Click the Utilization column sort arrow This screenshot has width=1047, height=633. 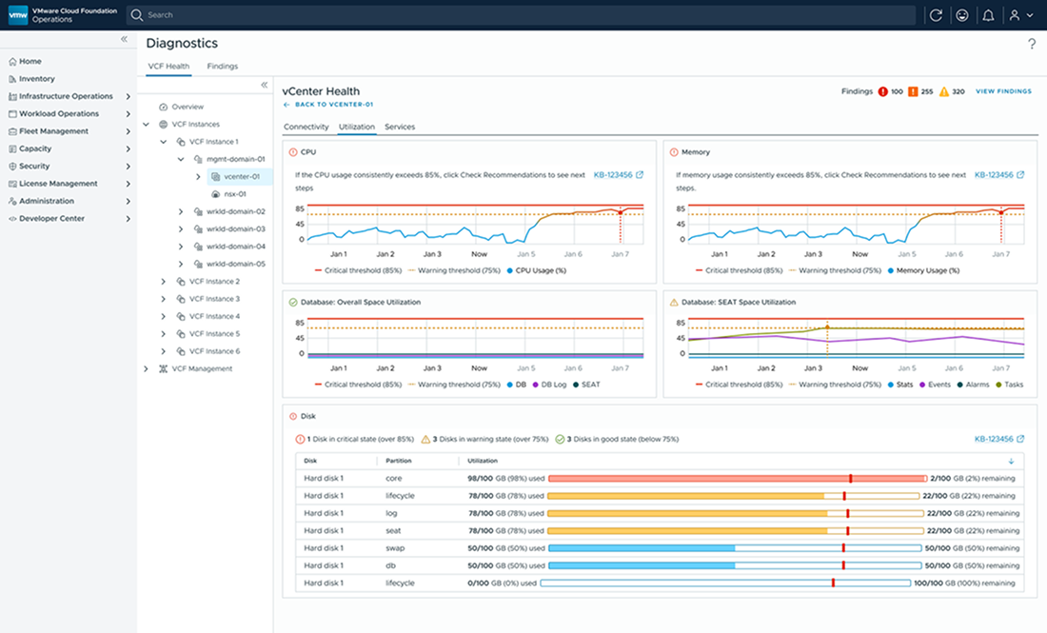[1011, 461]
